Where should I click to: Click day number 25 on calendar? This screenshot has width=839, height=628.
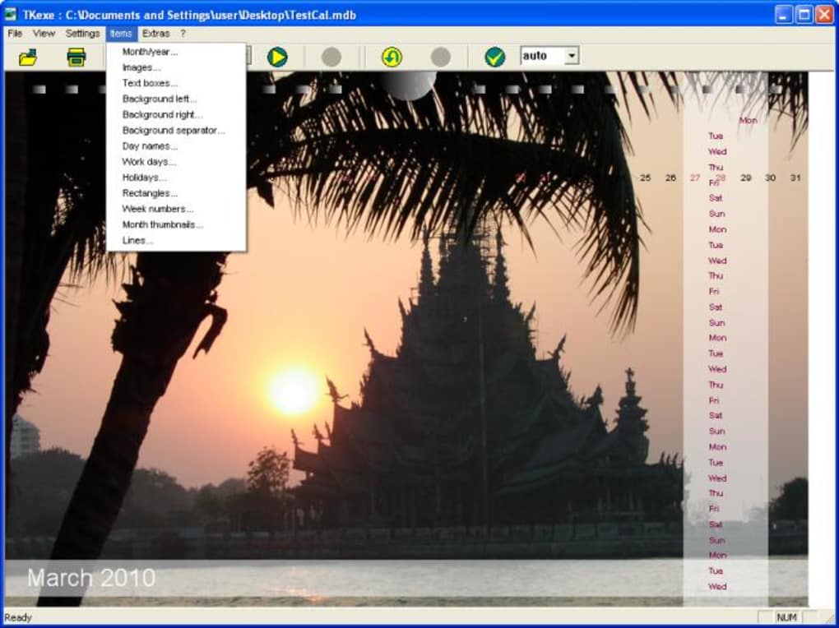(646, 178)
